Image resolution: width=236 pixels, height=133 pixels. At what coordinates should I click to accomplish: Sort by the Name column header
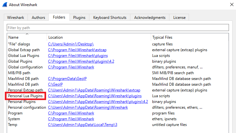[x=27, y=37]
